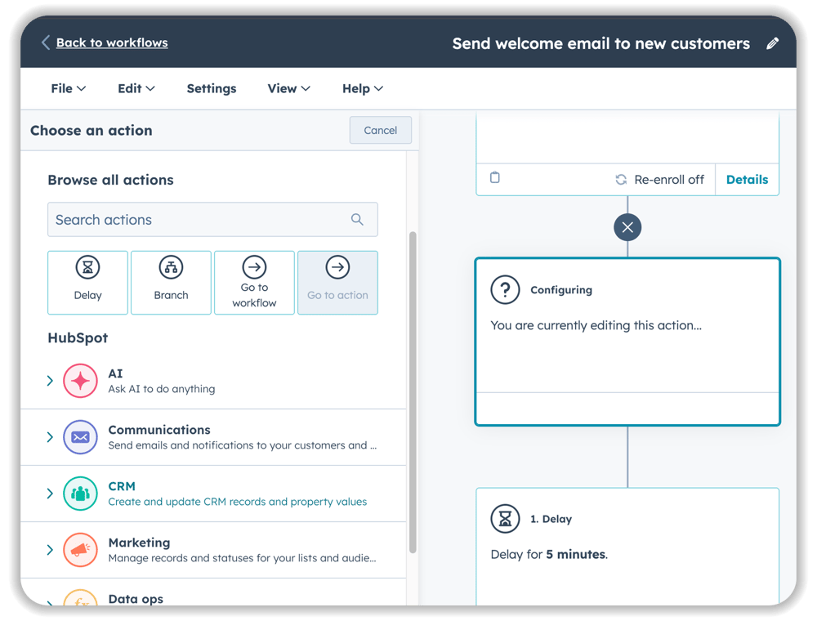Select the Go to action tile

[337, 283]
